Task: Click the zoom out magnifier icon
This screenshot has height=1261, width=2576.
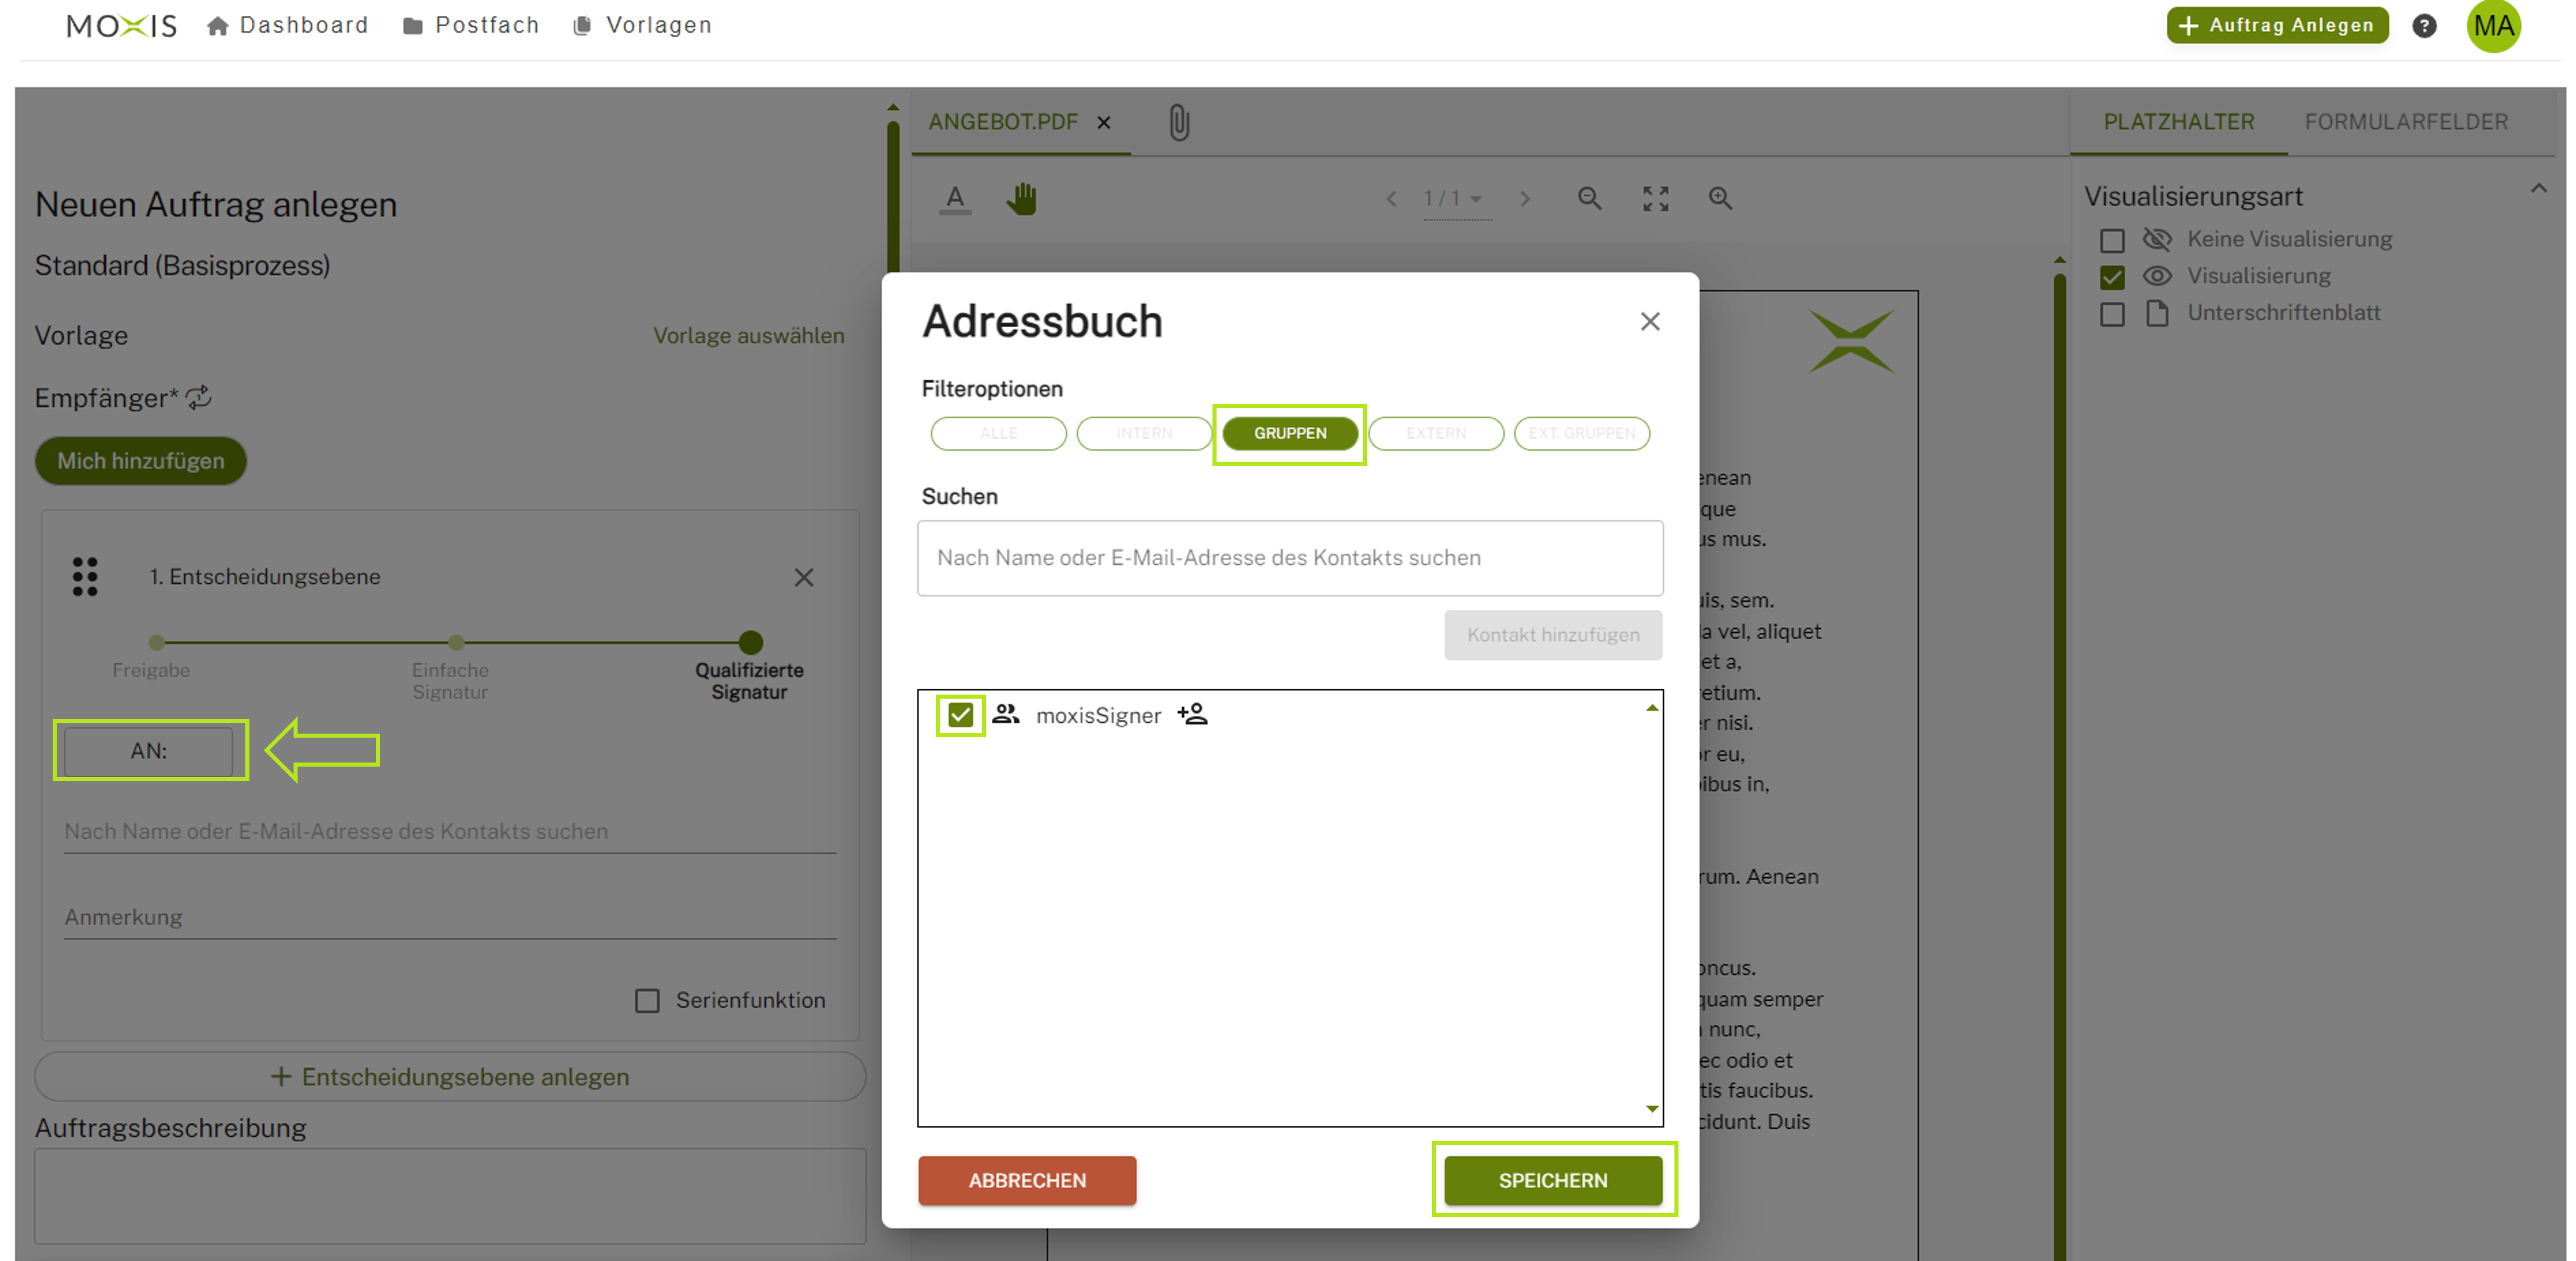Action: tap(1589, 199)
